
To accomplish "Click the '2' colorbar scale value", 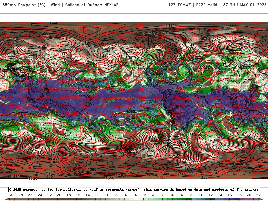I will tap(163, 195).
